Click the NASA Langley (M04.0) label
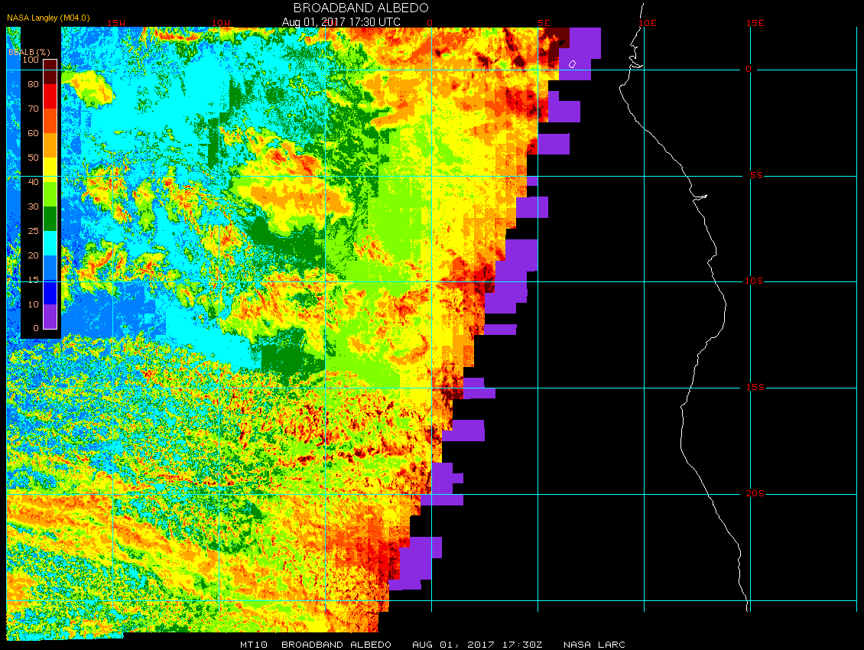The image size is (864, 650). point(48,18)
